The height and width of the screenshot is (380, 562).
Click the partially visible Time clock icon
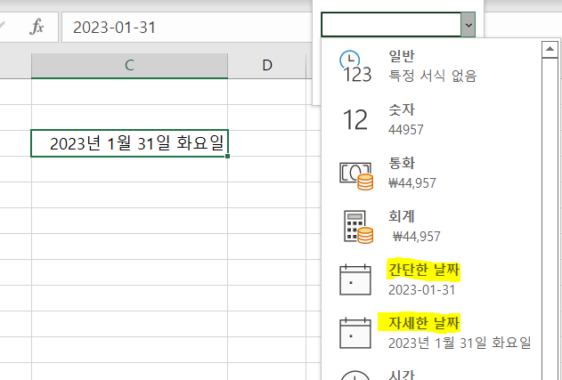point(355,374)
